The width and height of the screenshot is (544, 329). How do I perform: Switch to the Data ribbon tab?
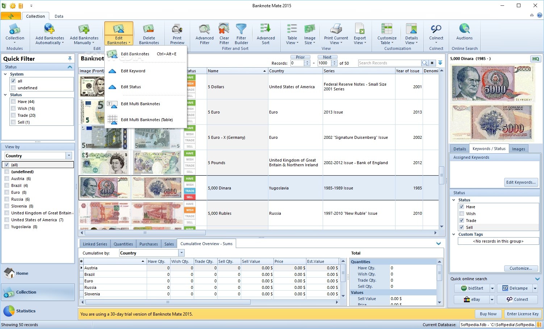coord(59,16)
